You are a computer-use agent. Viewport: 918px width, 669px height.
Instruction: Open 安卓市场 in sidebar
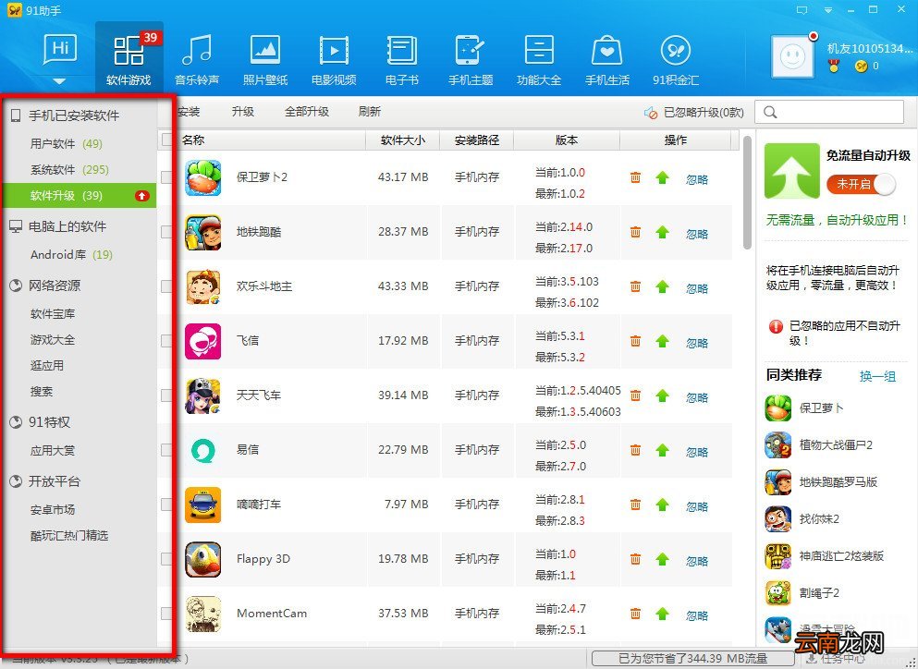[x=53, y=510]
